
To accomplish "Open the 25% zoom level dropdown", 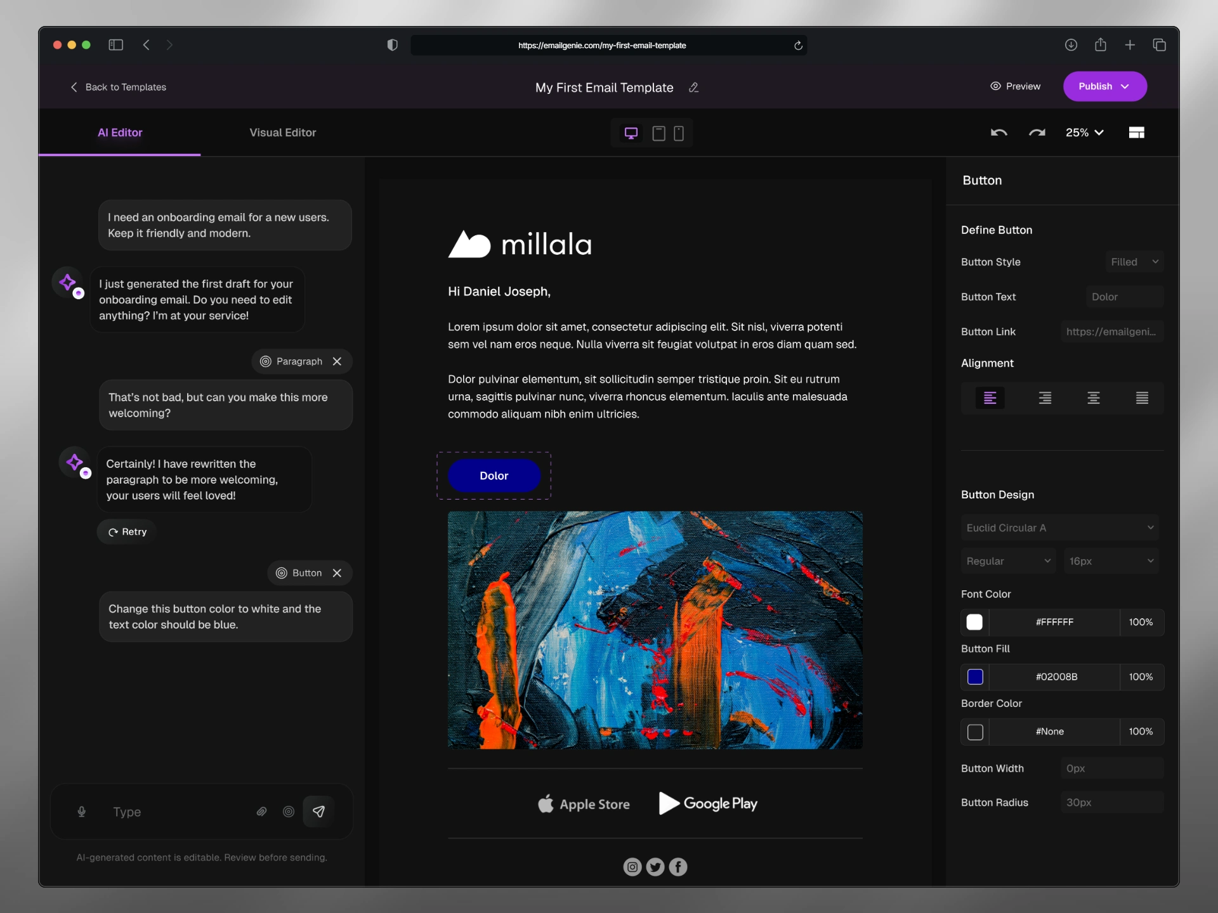I will pyautogui.click(x=1084, y=133).
